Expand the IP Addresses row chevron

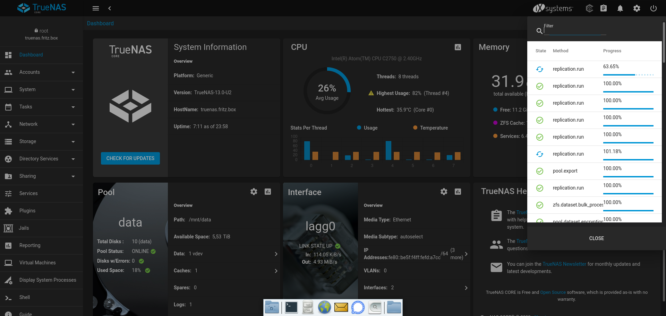466,254
